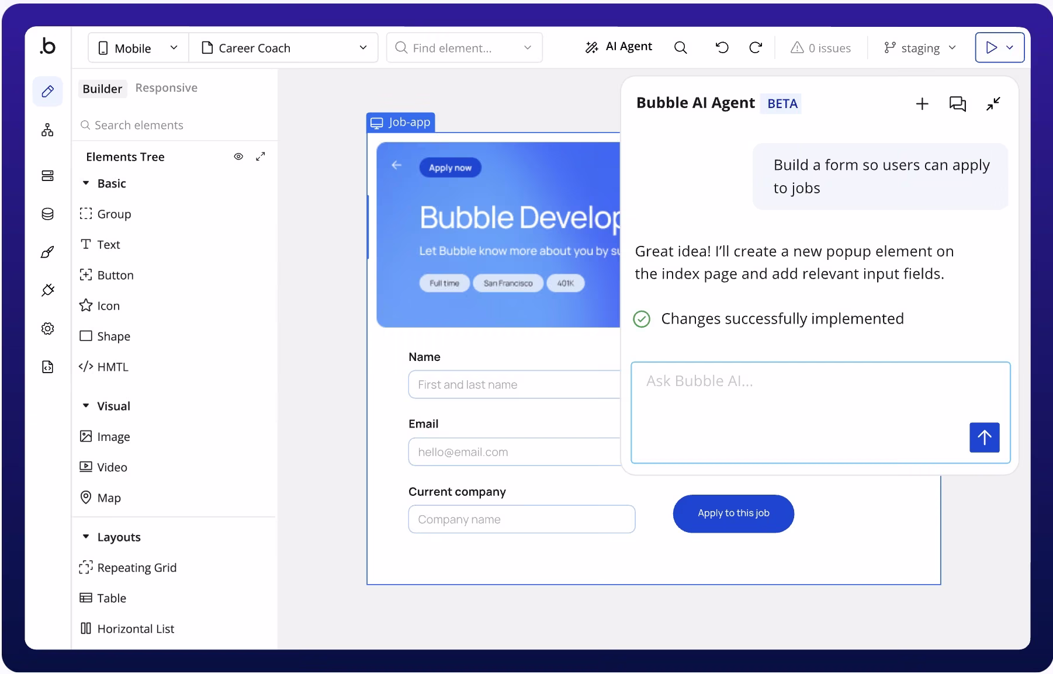
Task: Click the Bubble logo icon
Action: (x=48, y=46)
